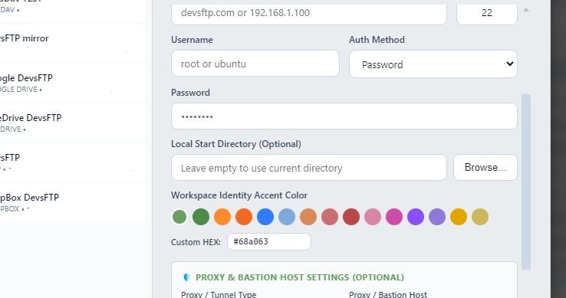Pick the light pink accent color swatch

click(373, 217)
